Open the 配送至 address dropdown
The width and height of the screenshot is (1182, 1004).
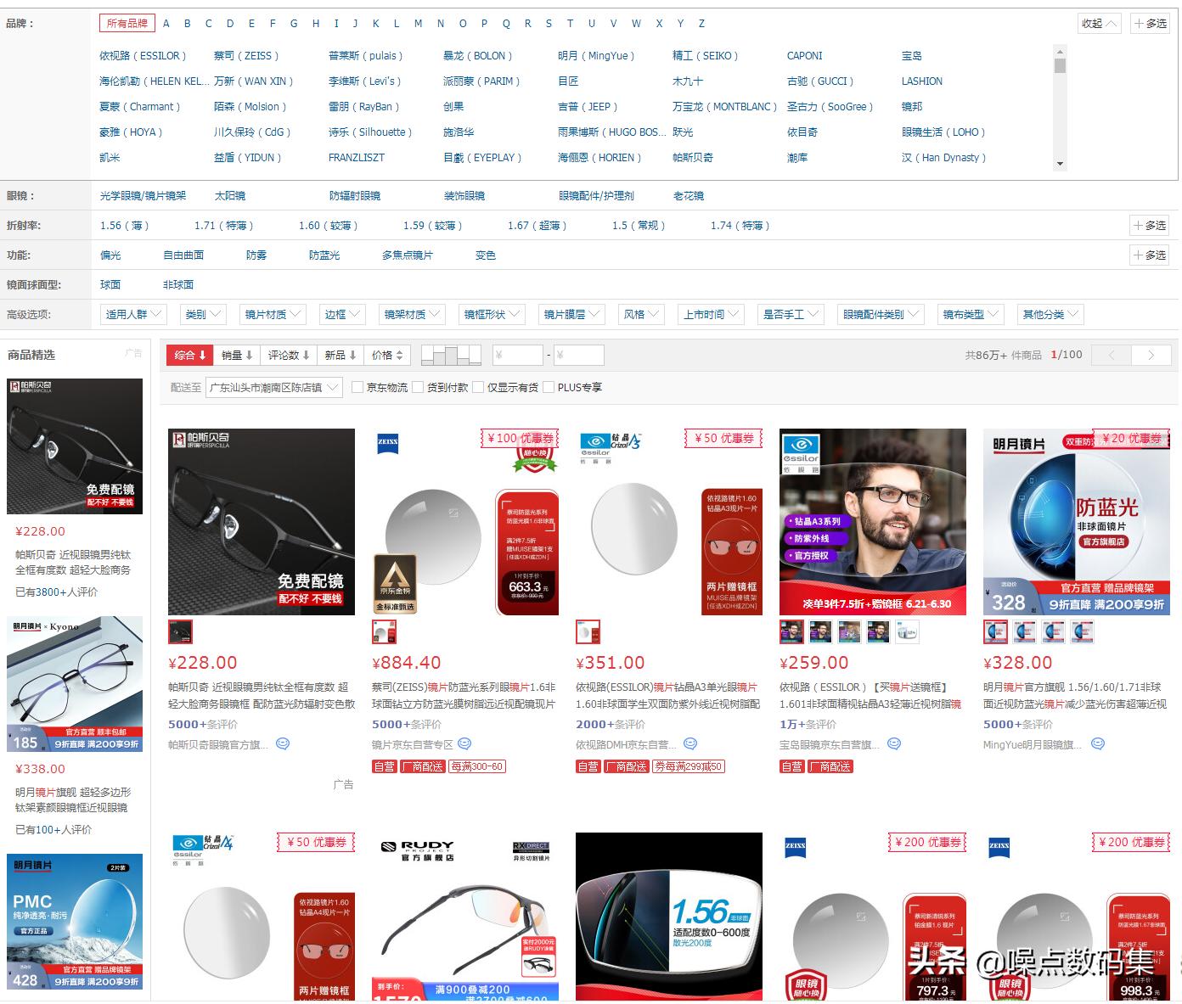(275, 388)
